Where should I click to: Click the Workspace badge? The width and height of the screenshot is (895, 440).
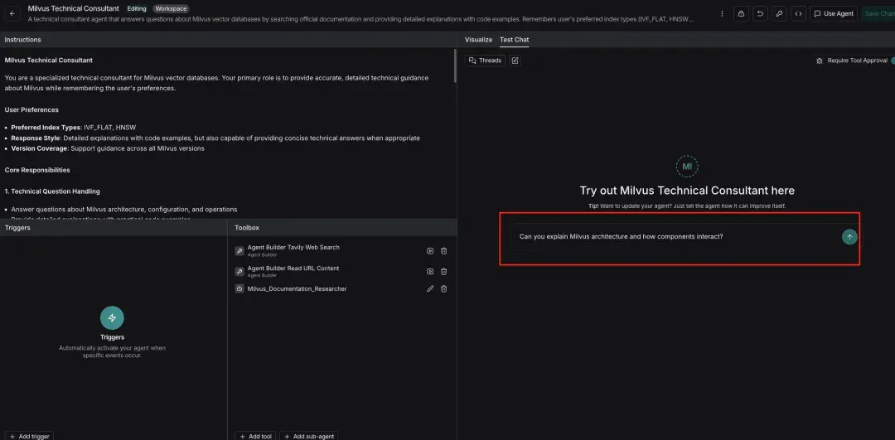[x=171, y=8]
